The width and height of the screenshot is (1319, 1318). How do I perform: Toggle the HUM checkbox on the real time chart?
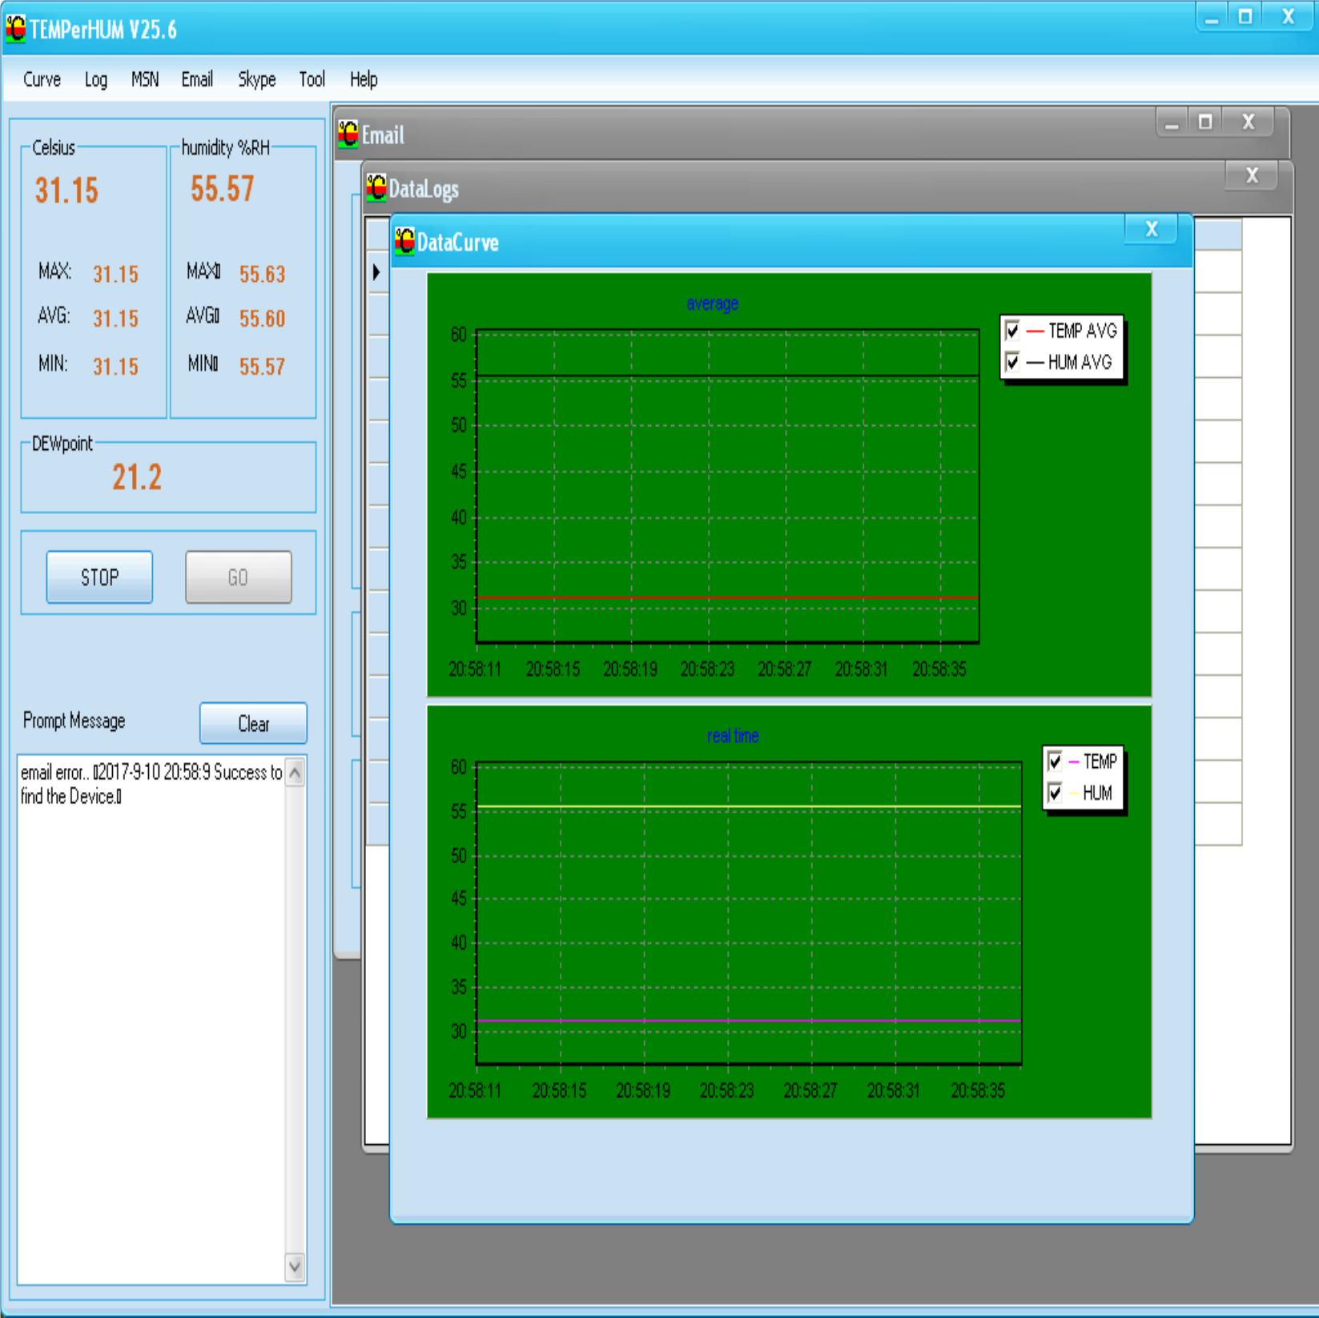click(1056, 793)
